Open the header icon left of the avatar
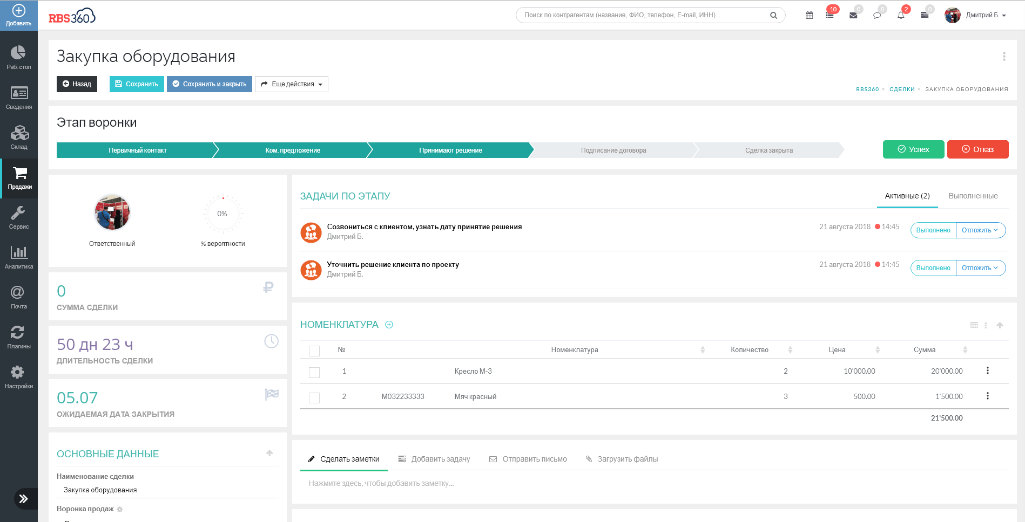The width and height of the screenshot is (1025, 522). click(925, 15)
